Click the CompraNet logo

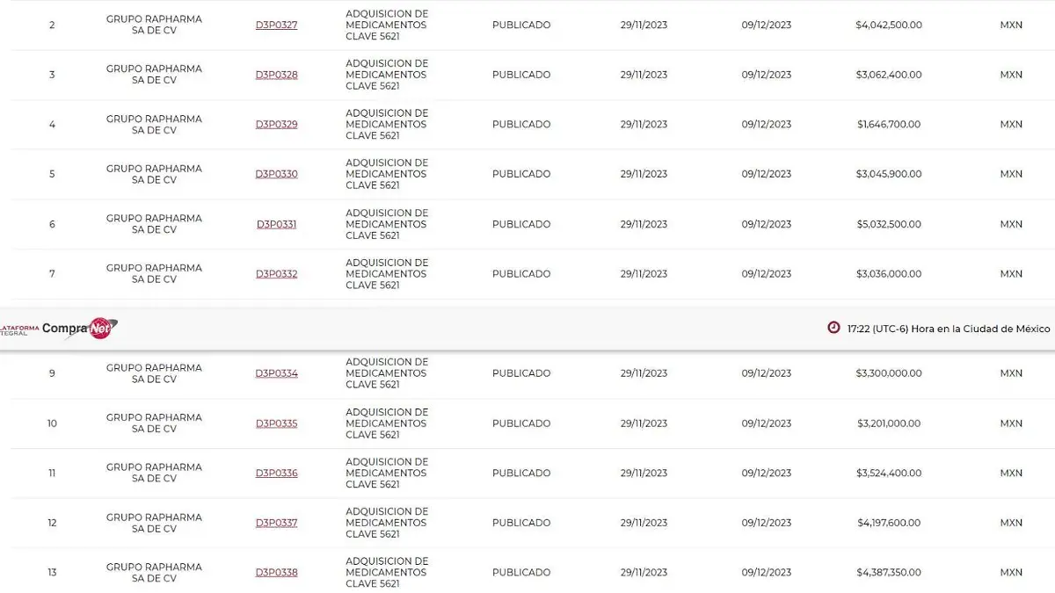coord(79,329)
